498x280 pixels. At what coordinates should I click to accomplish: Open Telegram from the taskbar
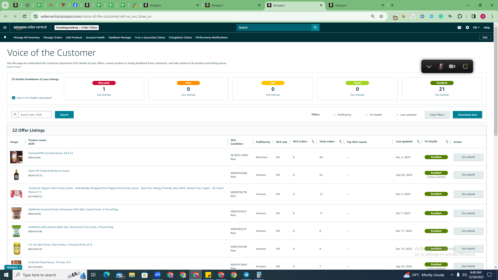coord(246,275)
